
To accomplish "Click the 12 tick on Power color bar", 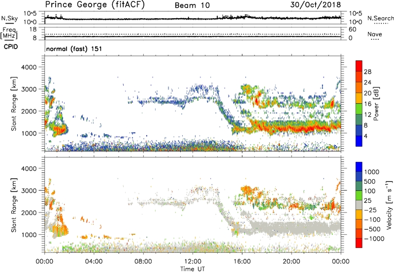I will pyautogui.click(x=367, y=115).
